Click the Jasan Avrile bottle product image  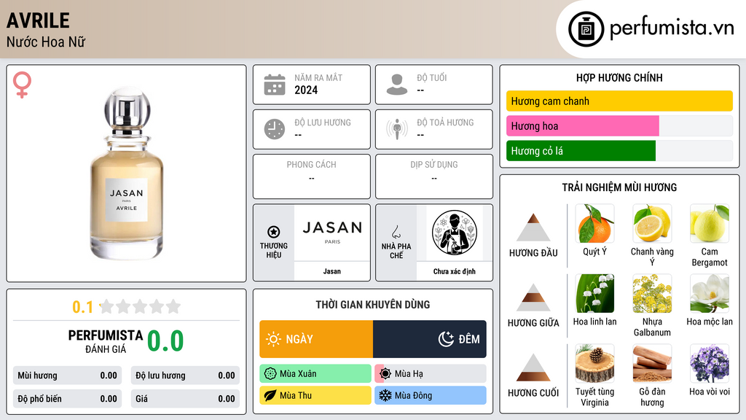127,174
